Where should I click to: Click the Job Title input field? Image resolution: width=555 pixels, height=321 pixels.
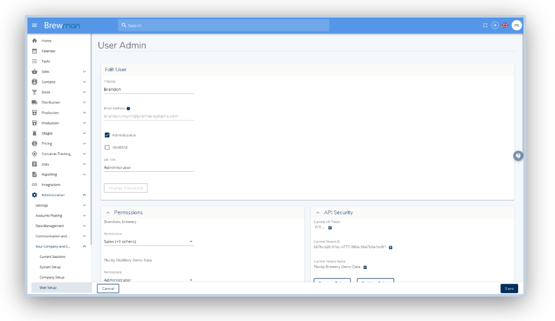148,168
